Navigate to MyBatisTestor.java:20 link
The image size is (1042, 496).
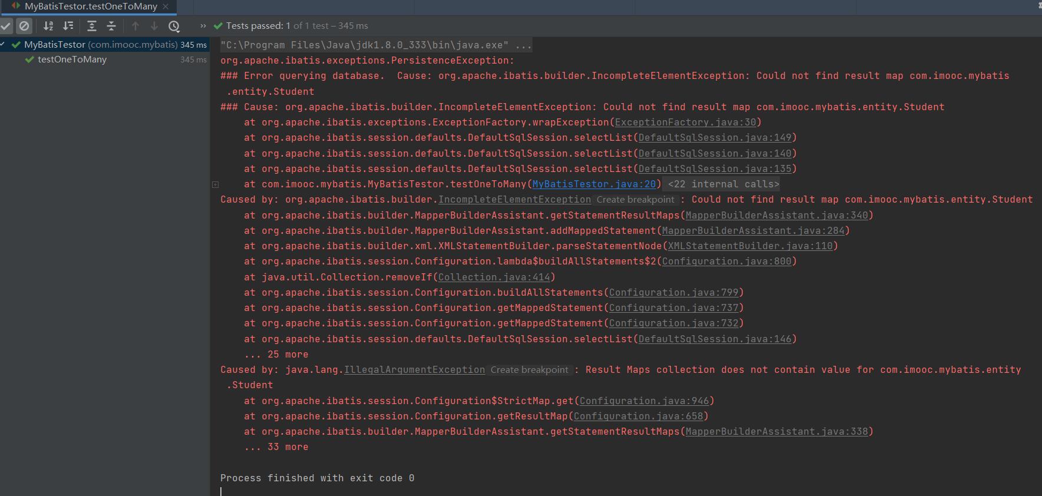[594, 184]
